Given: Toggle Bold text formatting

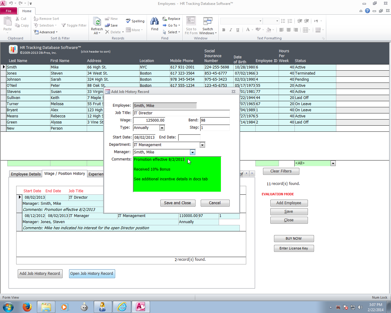Looking at the screenshot, I should [x=224, y=30].
